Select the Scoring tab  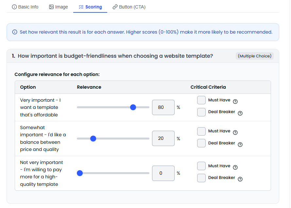[x=90, y=7]
